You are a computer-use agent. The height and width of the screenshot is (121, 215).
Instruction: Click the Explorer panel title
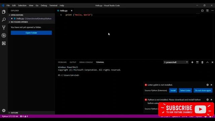tap(15, 10)
